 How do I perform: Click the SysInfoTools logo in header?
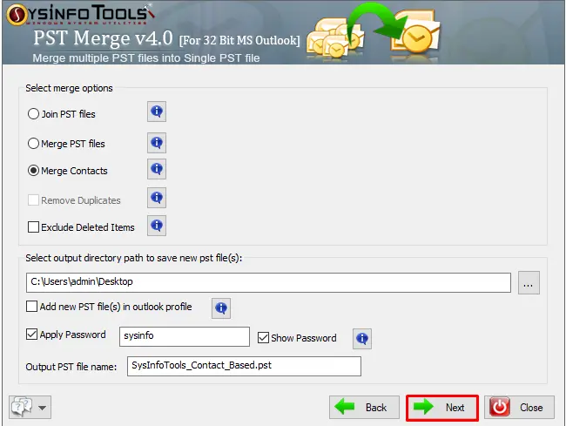click(x=80, y=15)
